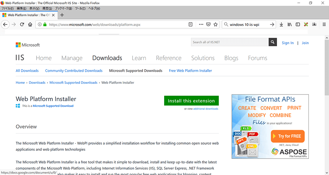Open Microsoft Supported Downloads sub-nav item
Viewport: 329px width, 175px height.
pos(136,71)
